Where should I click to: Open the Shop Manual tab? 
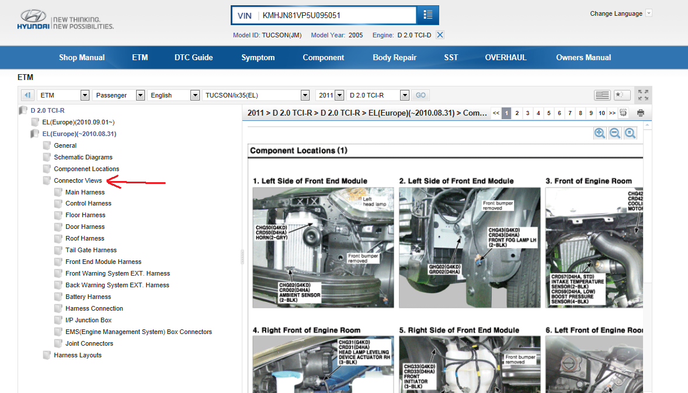click(82, 57)
